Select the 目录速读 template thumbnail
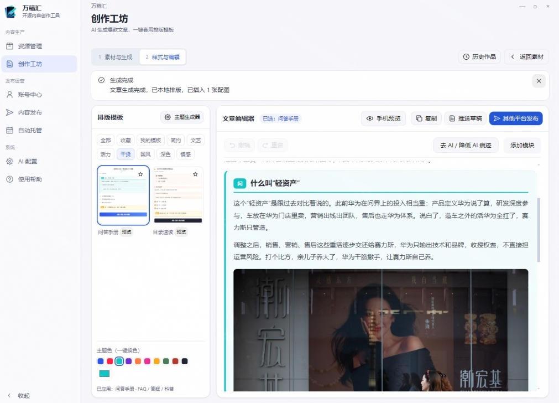Image resolution: width=559 pixels, height=403 pixels. (x=178, y=195)
